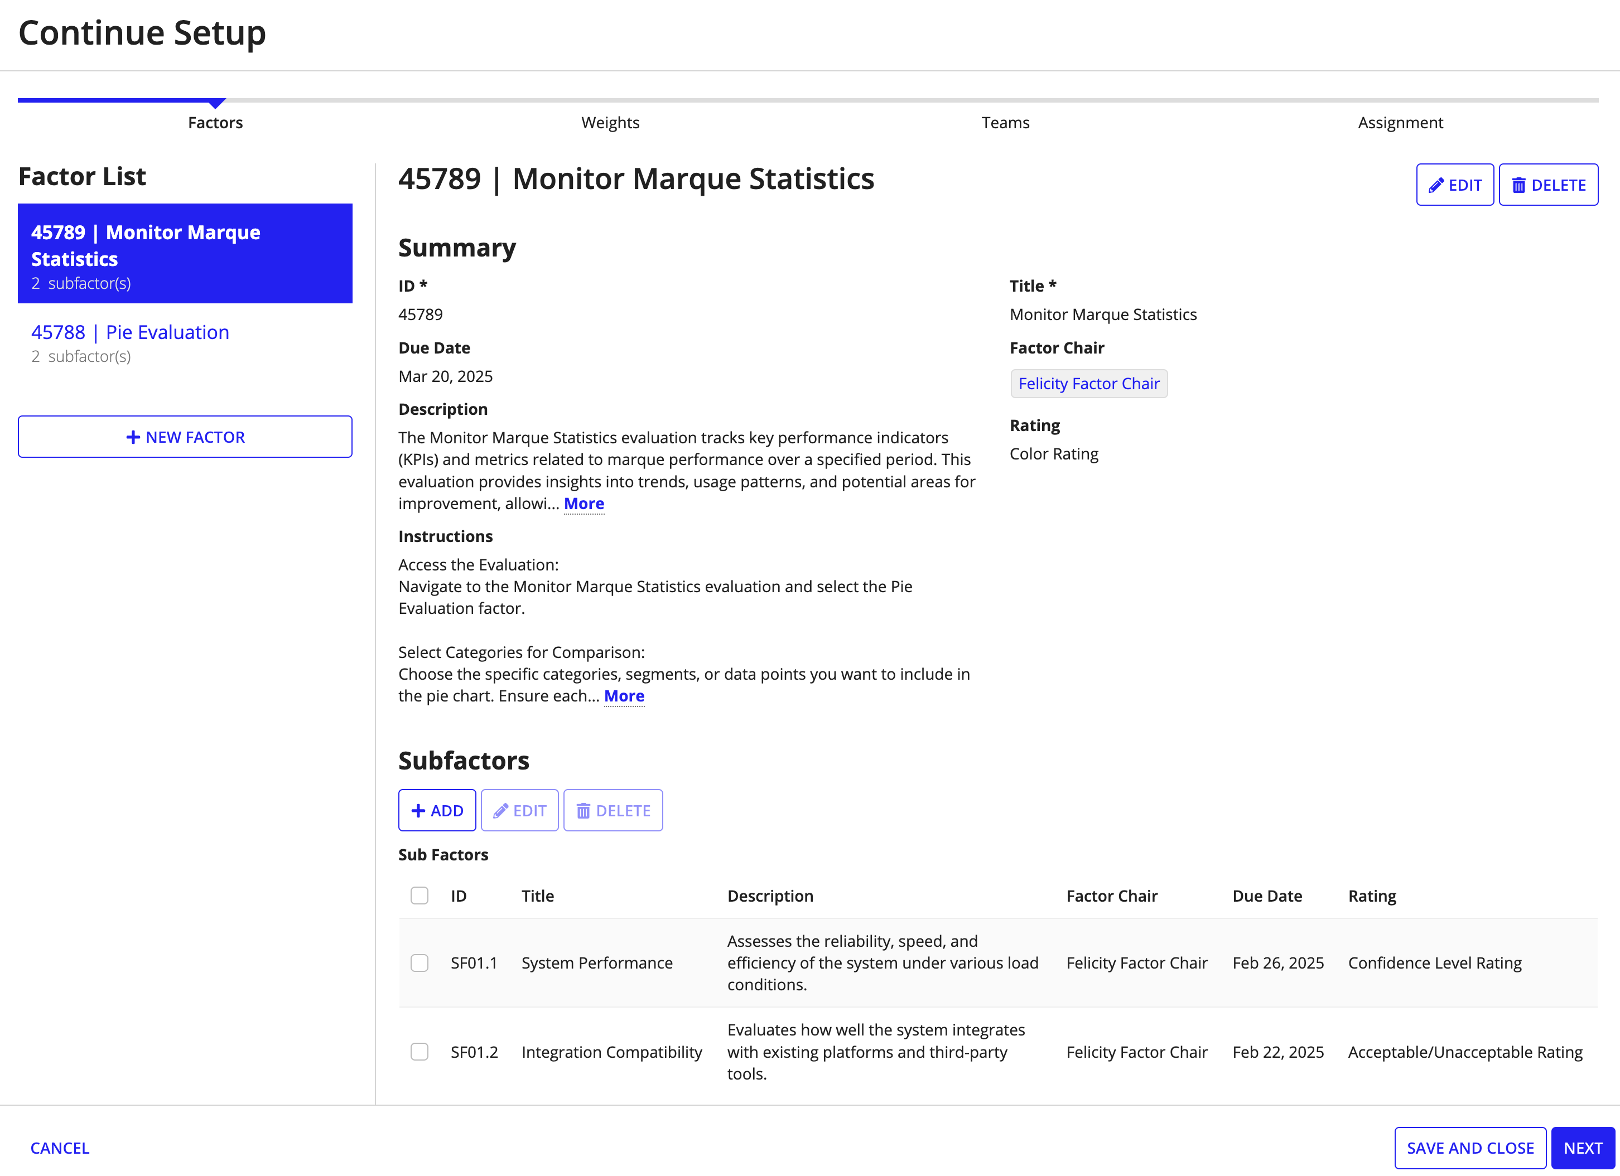Select 45789 Monitor Marque Statistics in Factor List
The image size is (1620, 1176).
pyautogui.click(x=185, y=254)
